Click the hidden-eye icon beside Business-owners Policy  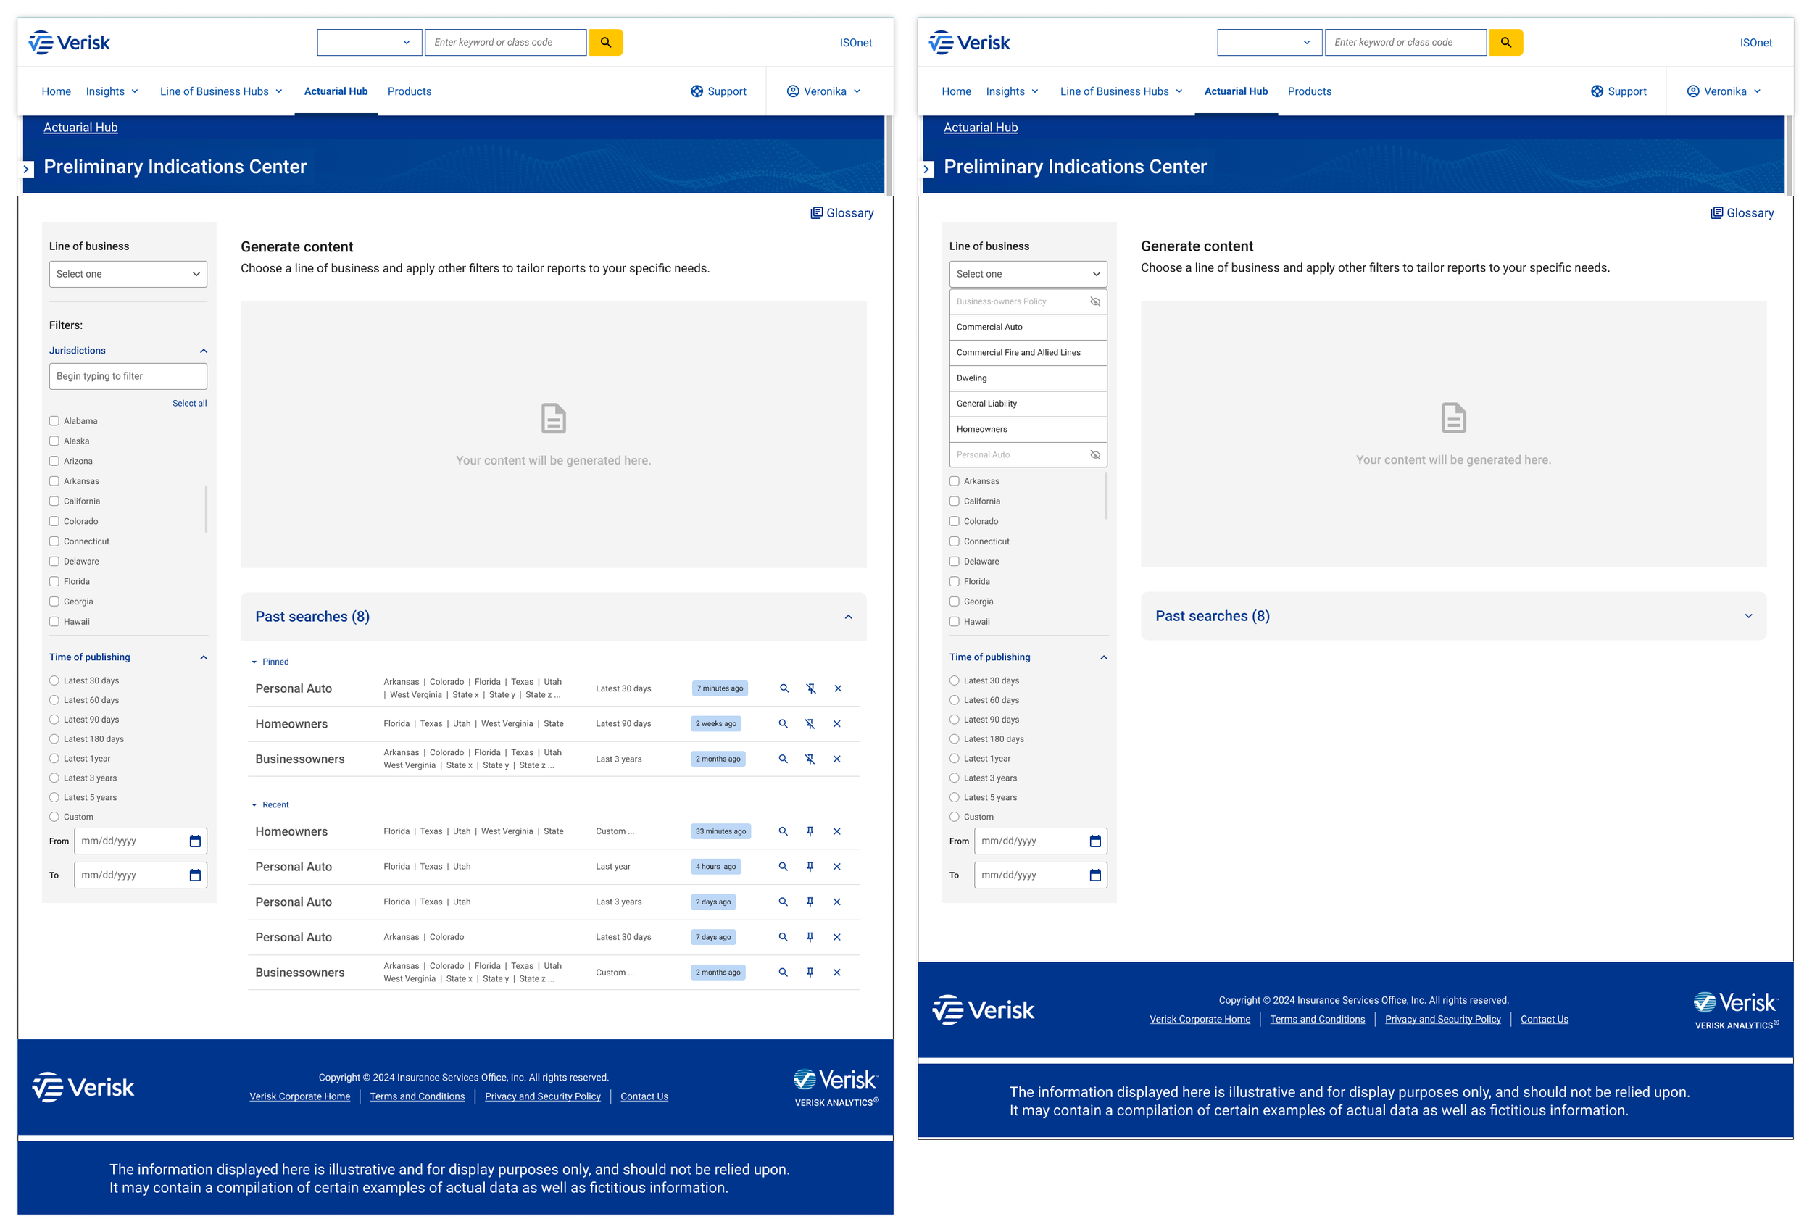click(x=1094, y=301)
